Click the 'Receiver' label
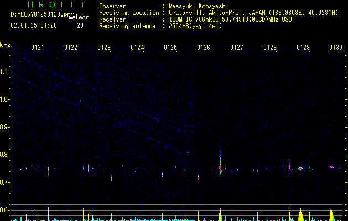The height and width of the screenshot is (221, 348). coord(112,19)
